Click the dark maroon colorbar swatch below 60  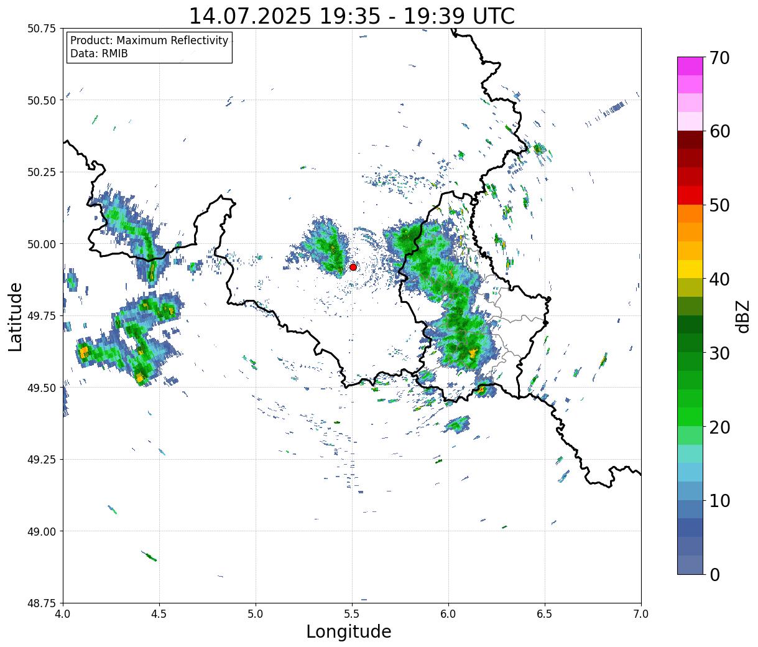(690, 140)
